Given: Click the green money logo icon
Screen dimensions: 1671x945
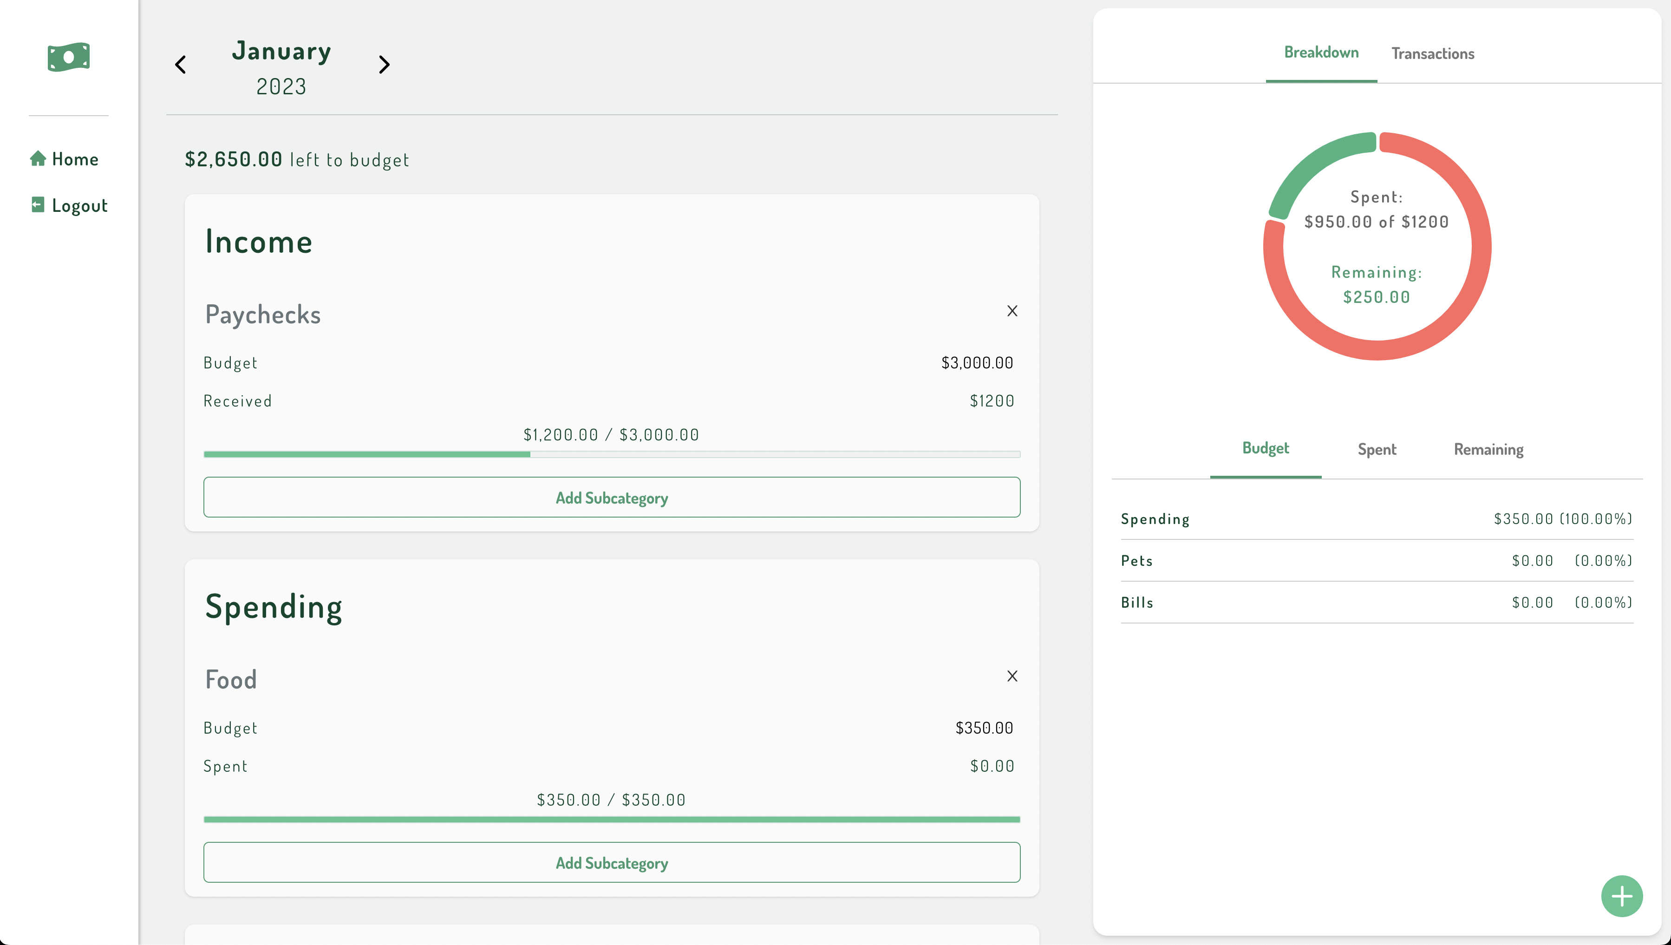Looking at the screenshot, I should click(x=68, y=57).
